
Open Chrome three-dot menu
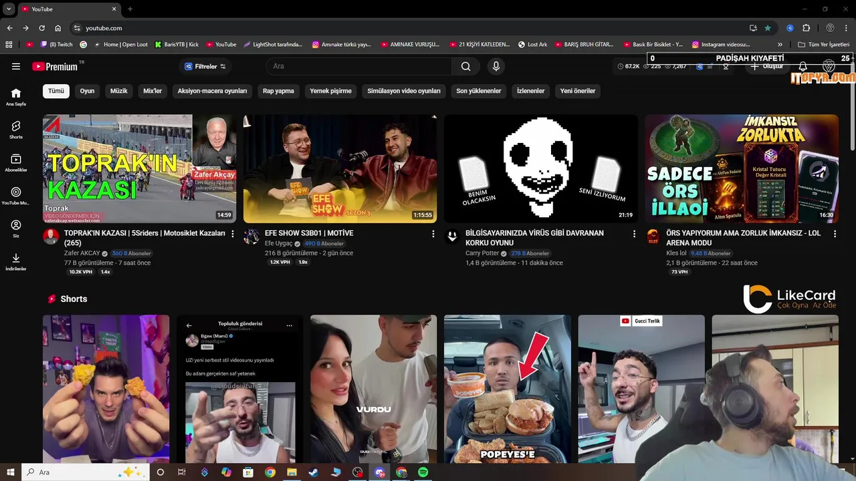click(x=847, y=28)
